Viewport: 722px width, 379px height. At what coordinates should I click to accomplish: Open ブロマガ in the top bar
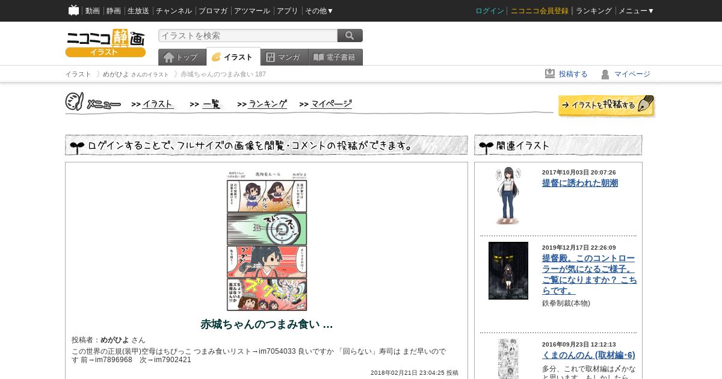[x=213, y=11]
